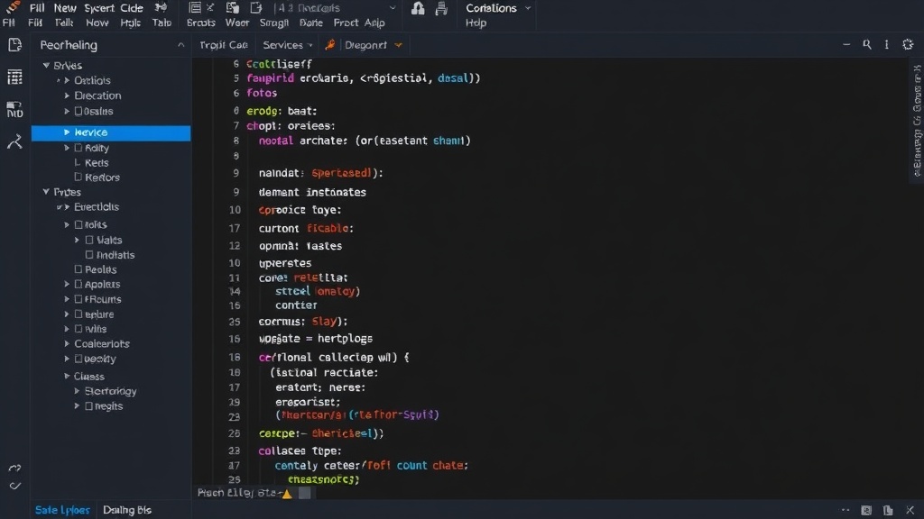
Task: Open the file page icon in sidebar
Action: tap(14, 45)
